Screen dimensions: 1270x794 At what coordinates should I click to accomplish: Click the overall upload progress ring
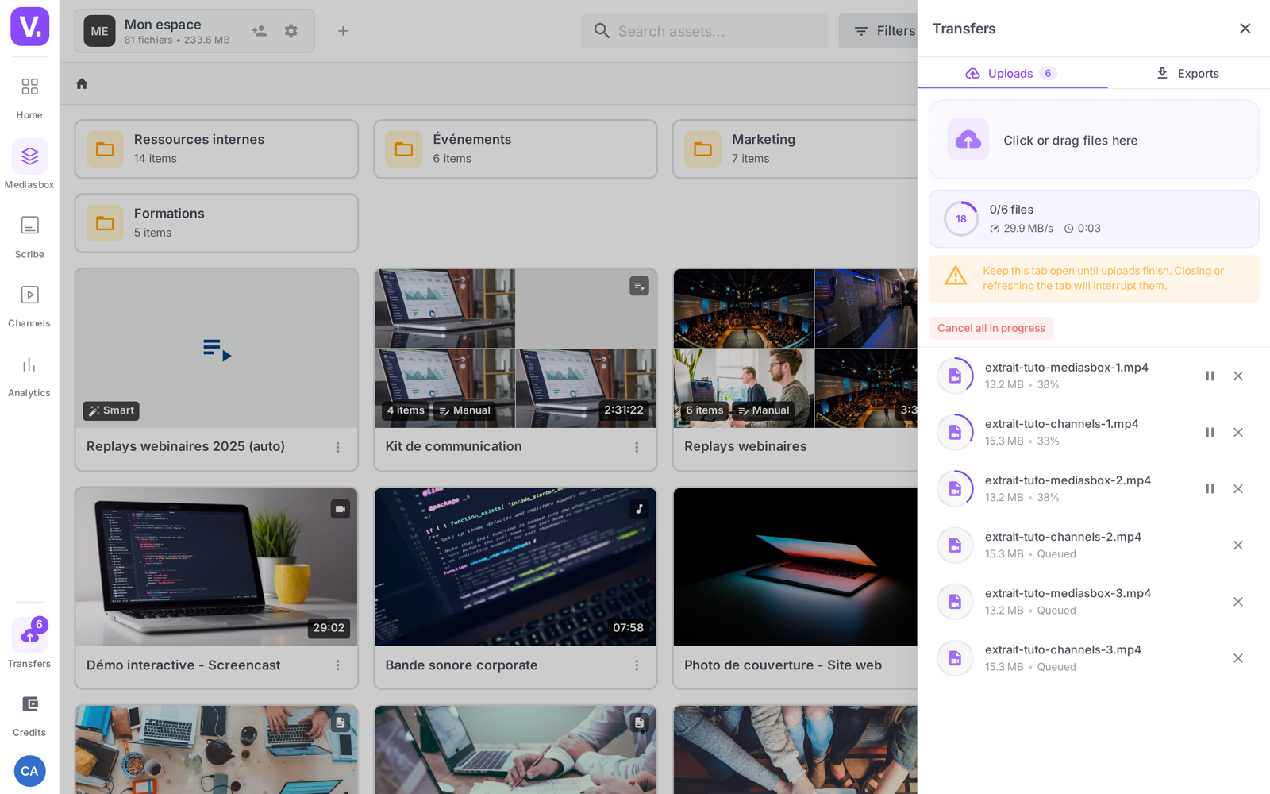pos(961,219)
